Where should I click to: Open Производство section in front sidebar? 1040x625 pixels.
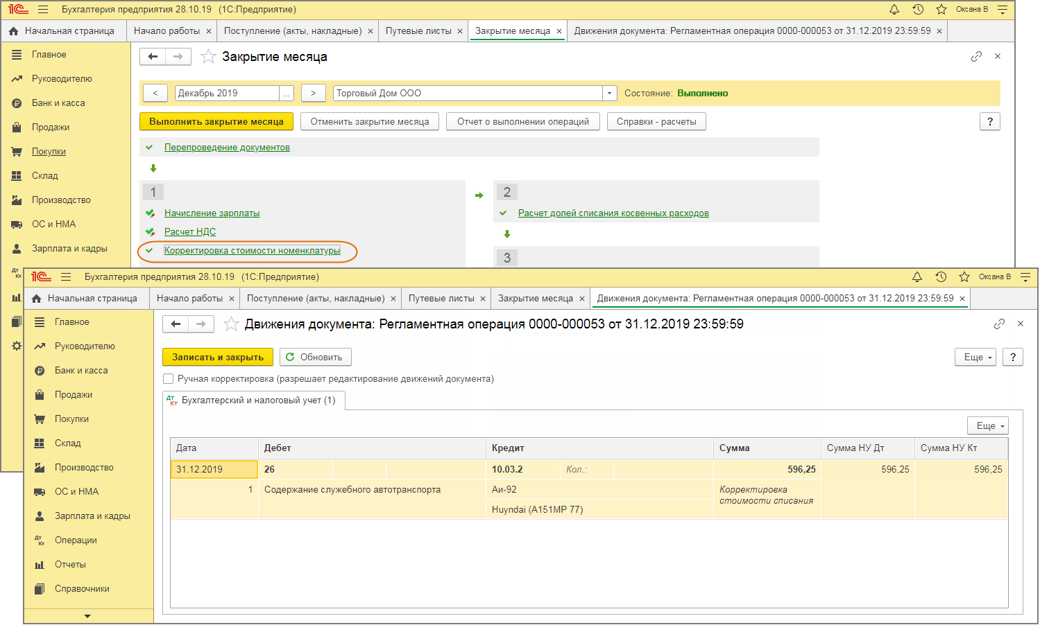[84, 468]
